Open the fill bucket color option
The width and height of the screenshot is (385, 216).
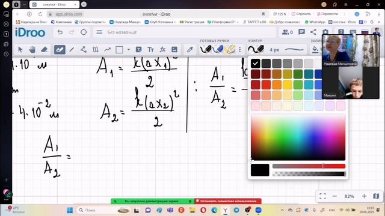[315, 50]
